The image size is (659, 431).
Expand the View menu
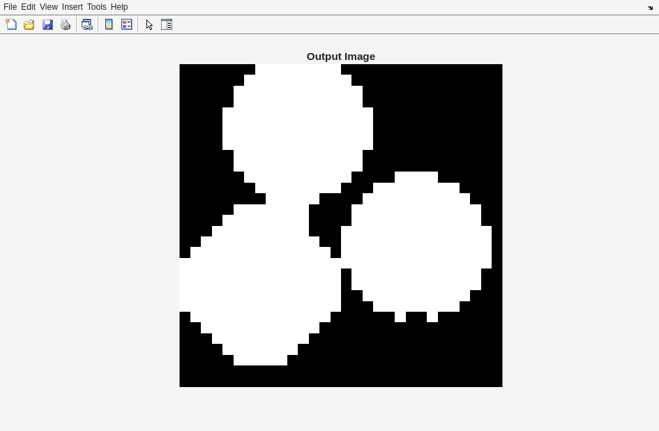point(48,7)
